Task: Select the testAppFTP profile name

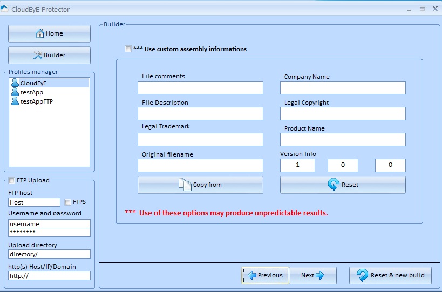Action: [x=37, y=101]
